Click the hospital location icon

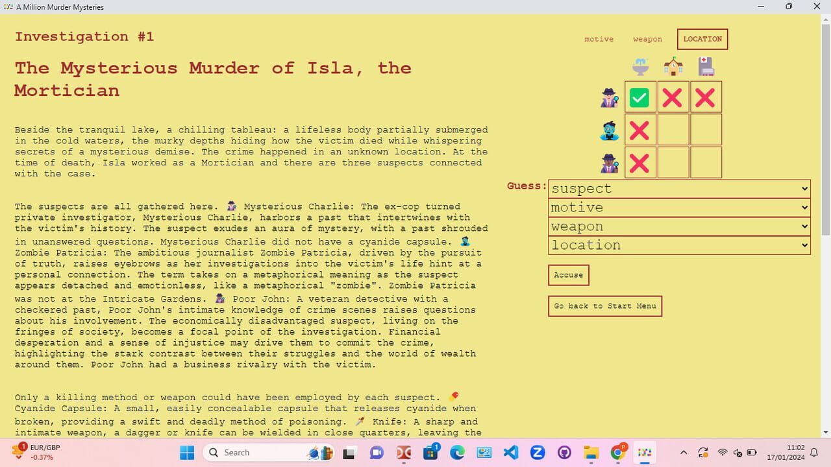706,66
